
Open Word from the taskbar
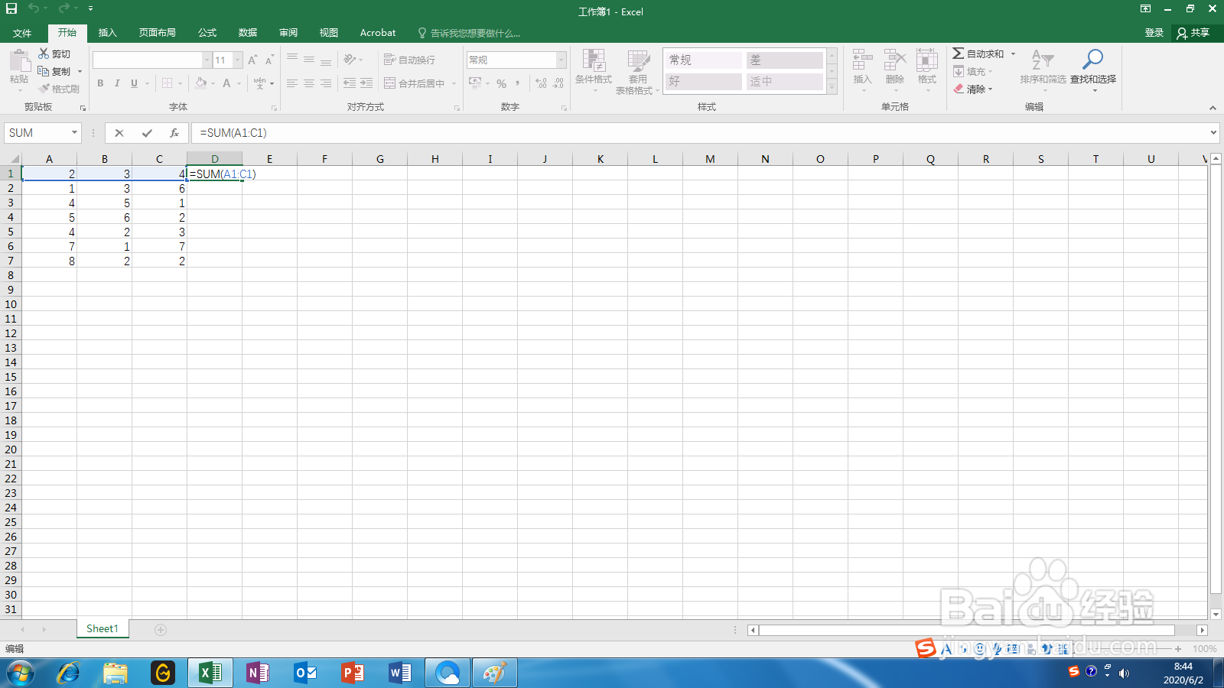(x=400, y=673)
